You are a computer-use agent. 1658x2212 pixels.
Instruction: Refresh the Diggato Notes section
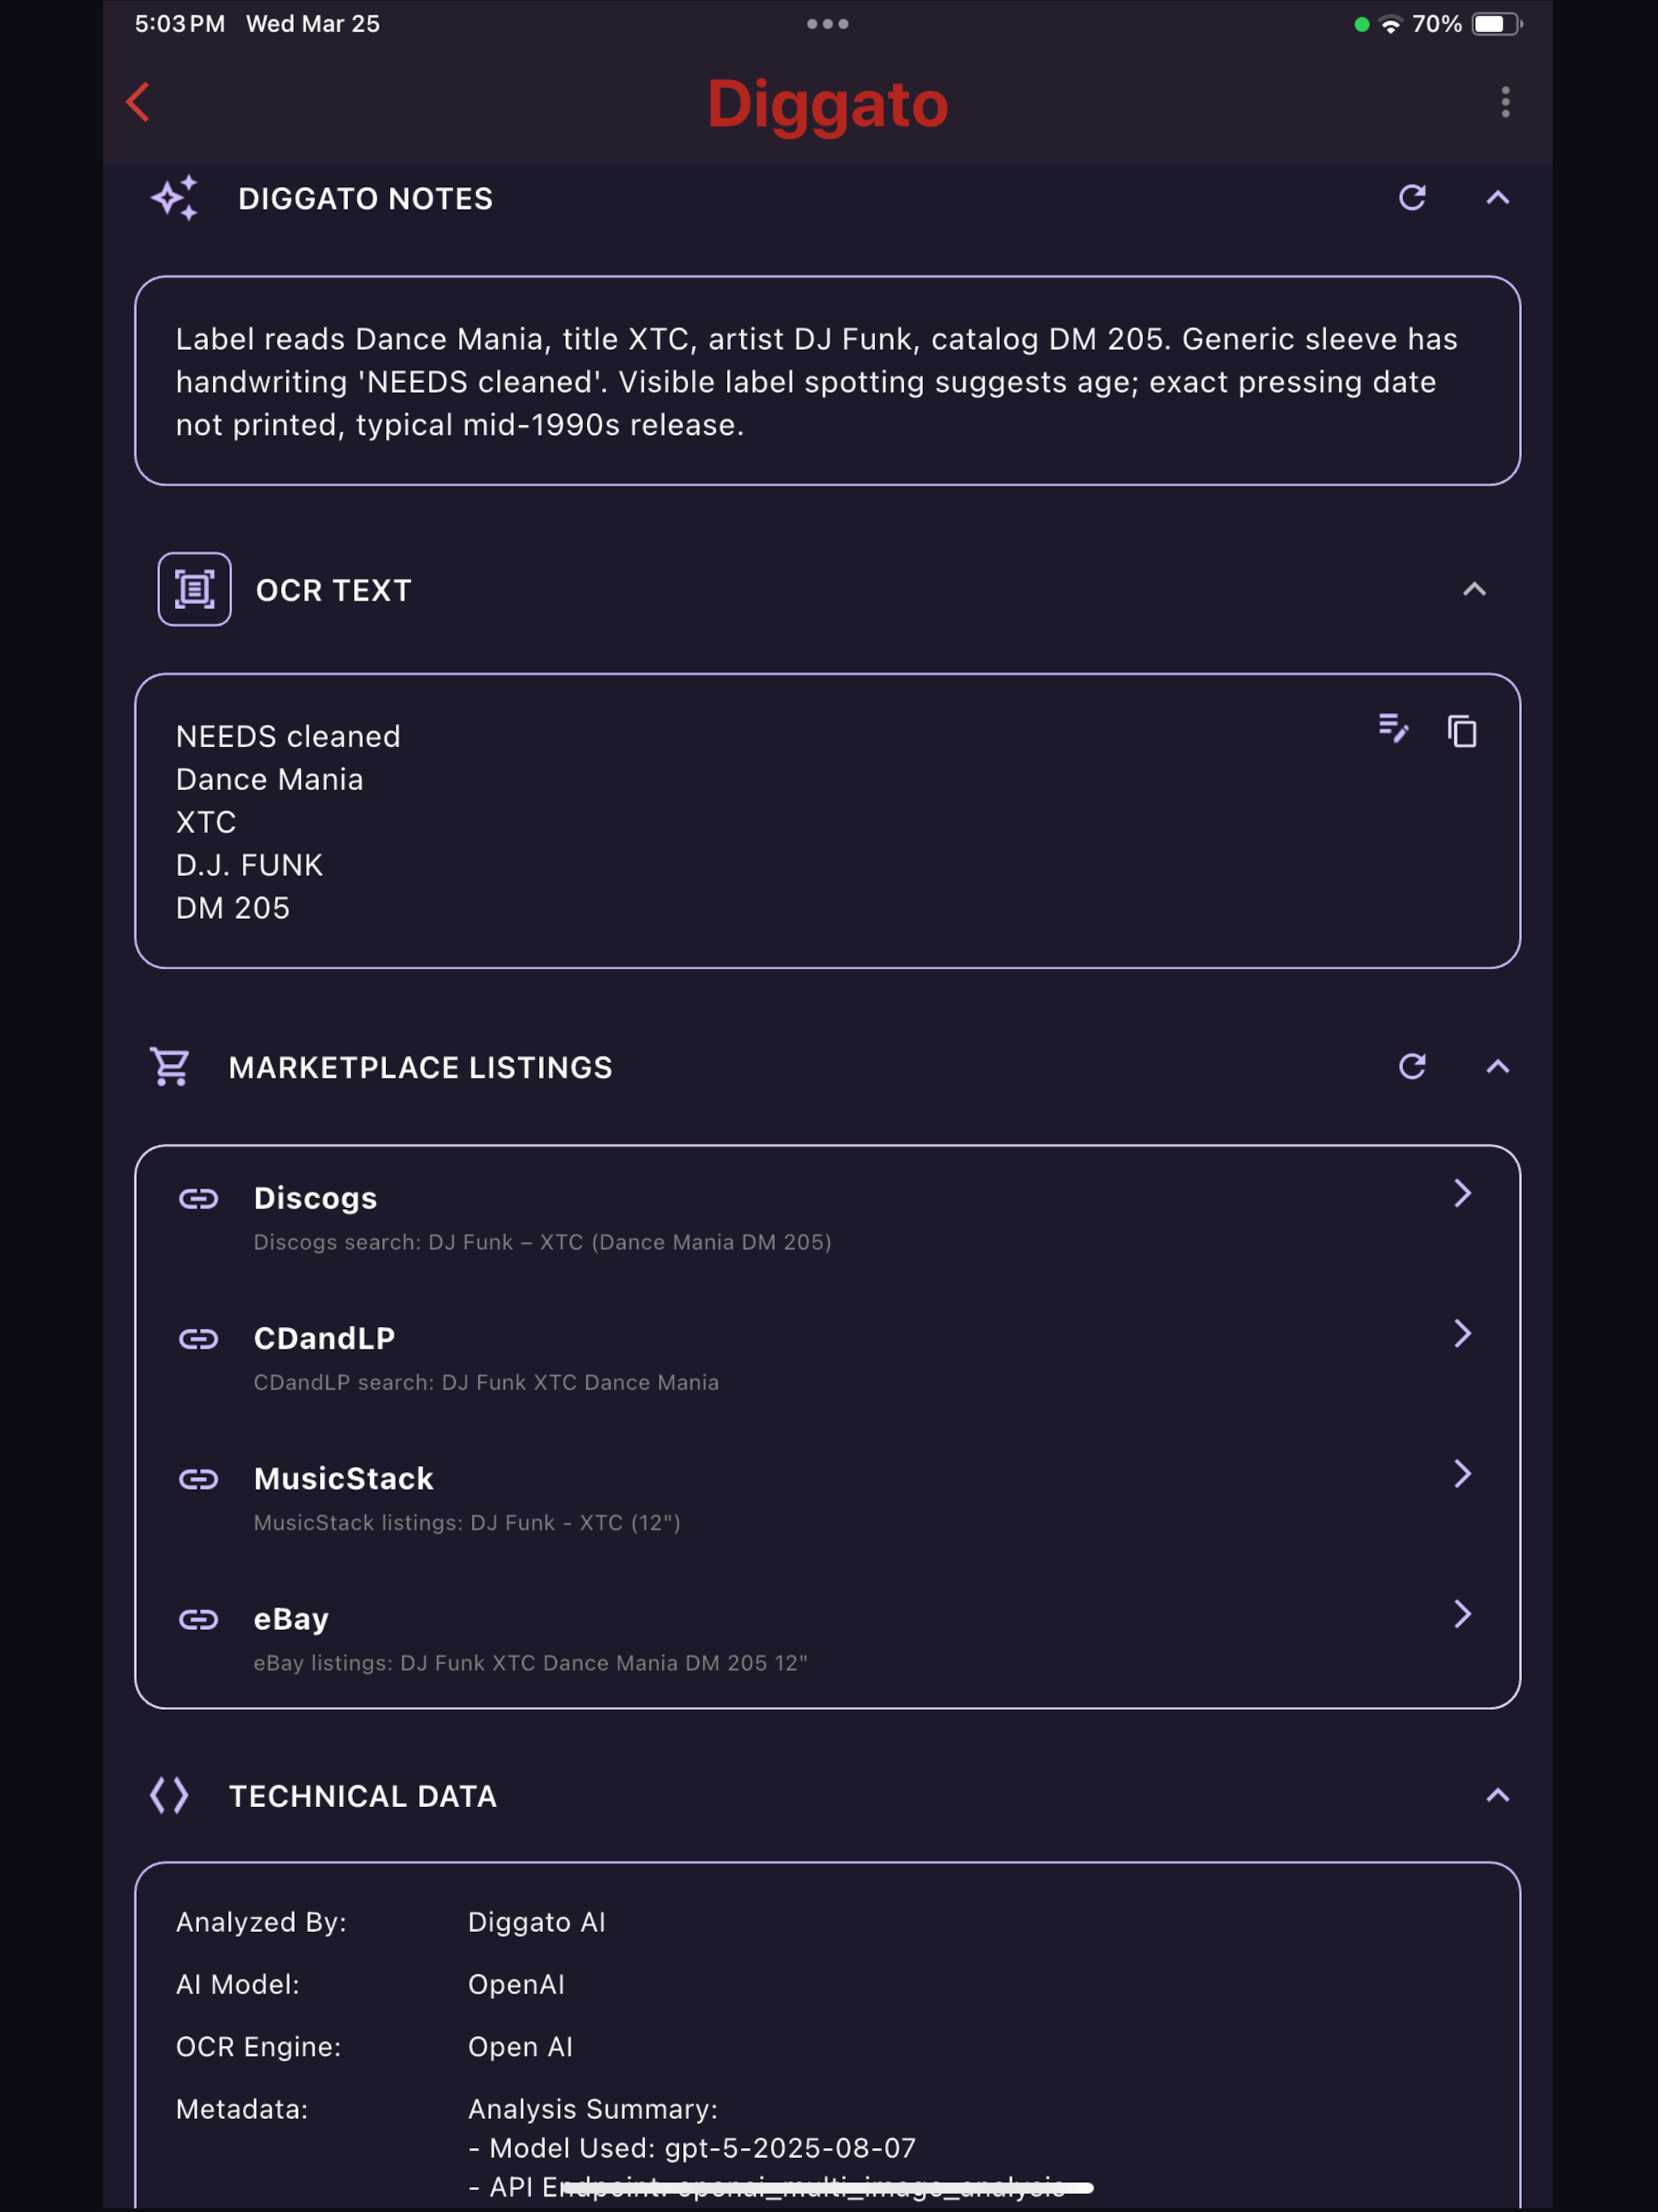pyautogui.click(x=1412, y=198)
